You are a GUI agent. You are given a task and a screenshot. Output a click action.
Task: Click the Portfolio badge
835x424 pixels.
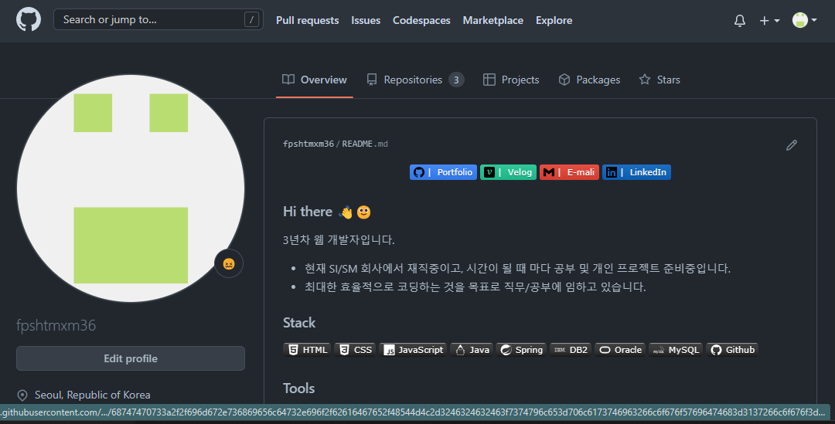click(443, 172)
